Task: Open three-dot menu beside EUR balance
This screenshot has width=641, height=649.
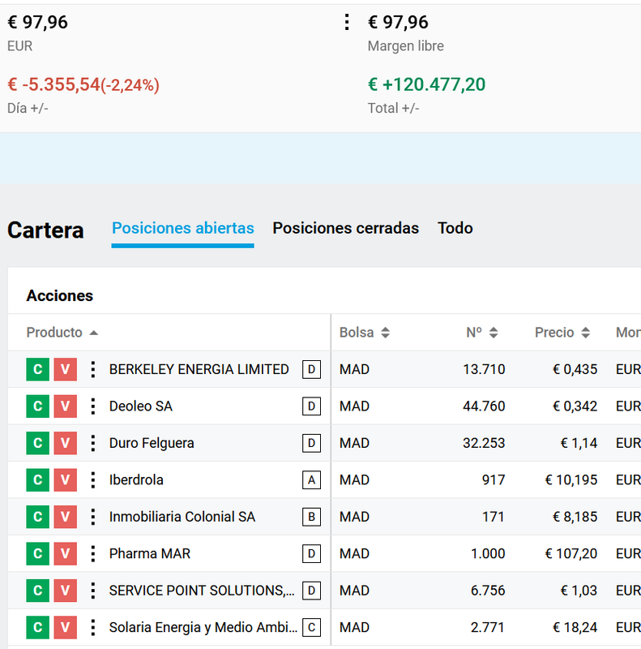Action: pos(347,22)
